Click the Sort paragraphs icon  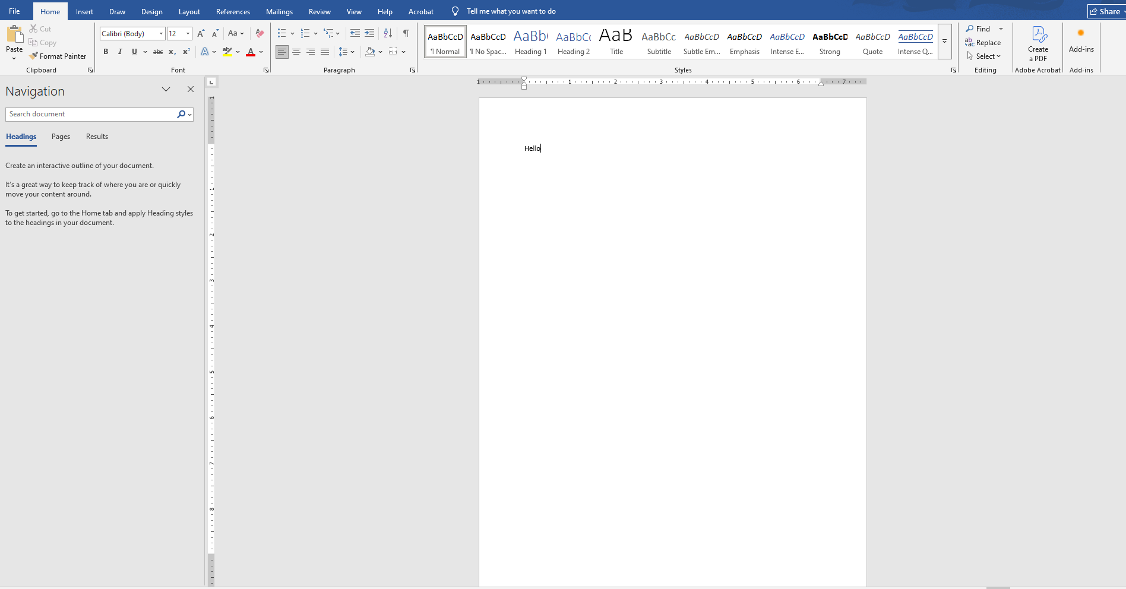click(388, 33)
